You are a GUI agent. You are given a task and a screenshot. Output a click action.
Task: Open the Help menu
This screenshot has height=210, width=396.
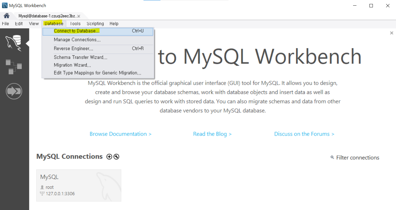click(114, 24)
